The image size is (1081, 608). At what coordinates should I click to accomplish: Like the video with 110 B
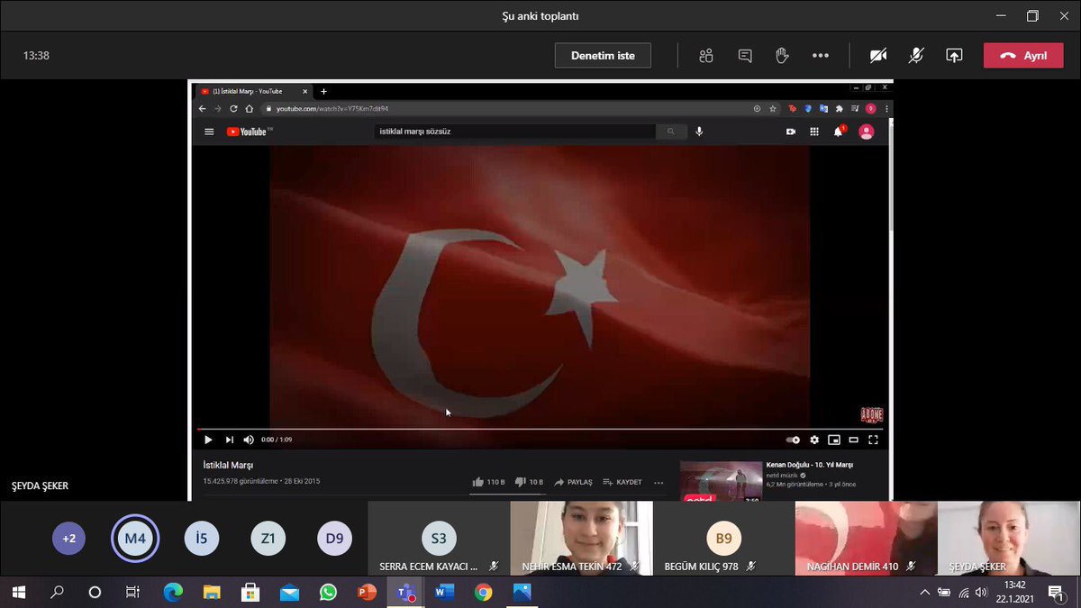489,482
